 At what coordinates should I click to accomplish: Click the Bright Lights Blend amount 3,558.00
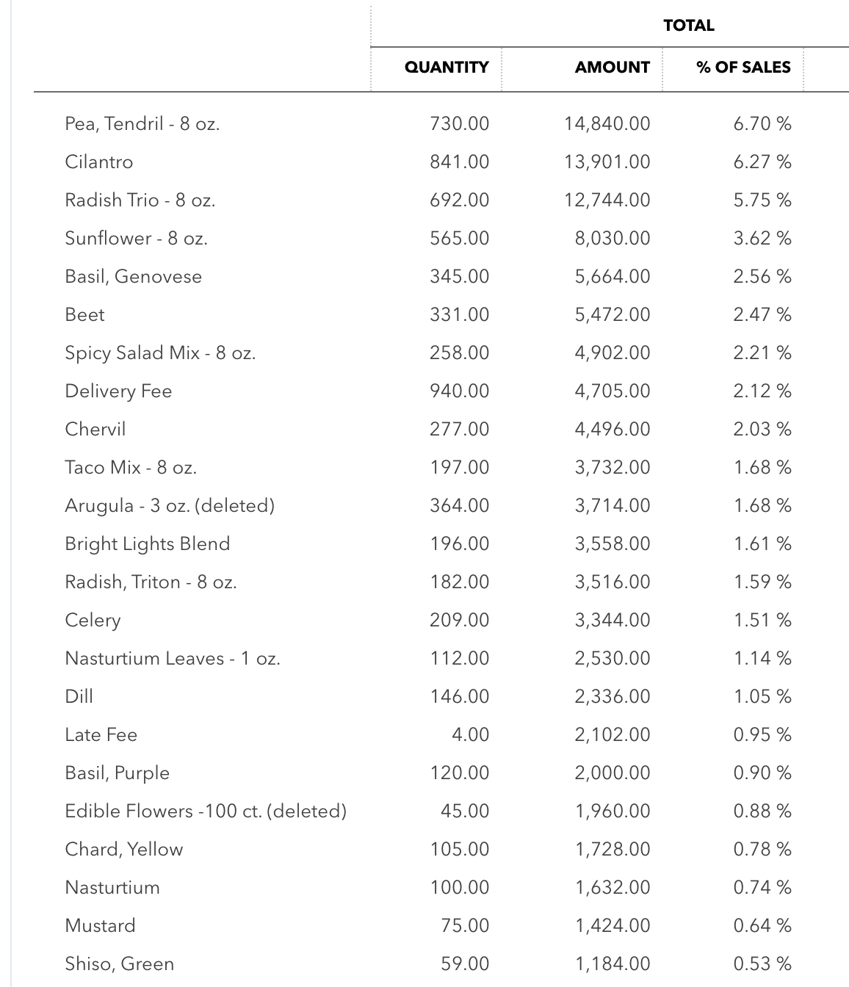[612, 543]
